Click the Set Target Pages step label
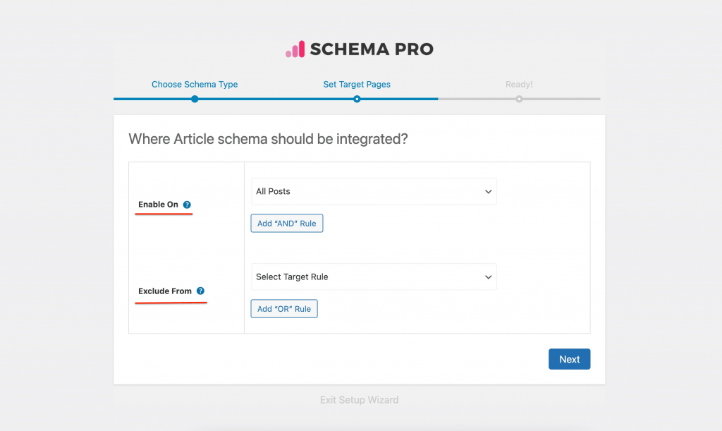Screen dimensions: 722x431 [357, 84]
